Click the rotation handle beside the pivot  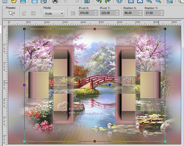point(110,85)
